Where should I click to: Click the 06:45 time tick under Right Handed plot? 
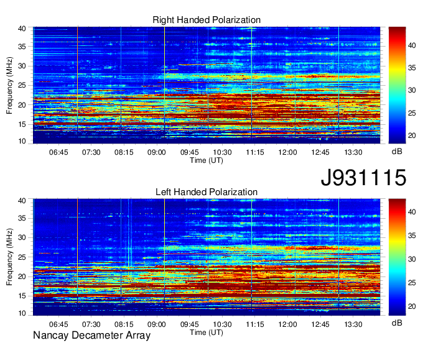pyautogui.click(x=58, y=152)
